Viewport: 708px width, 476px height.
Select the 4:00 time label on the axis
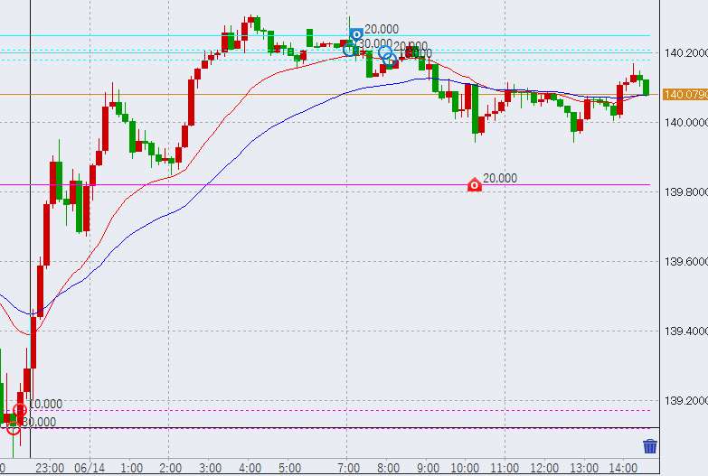point(250,468)
